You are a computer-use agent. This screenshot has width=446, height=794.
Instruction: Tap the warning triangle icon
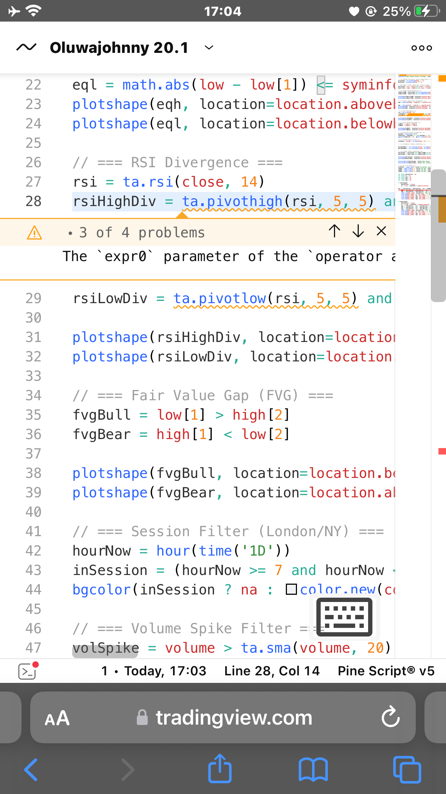coord(34,233)
